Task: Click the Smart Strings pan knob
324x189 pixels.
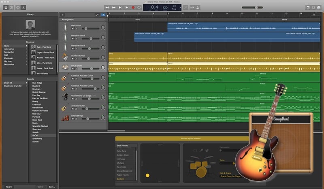Action: point(103,117)
